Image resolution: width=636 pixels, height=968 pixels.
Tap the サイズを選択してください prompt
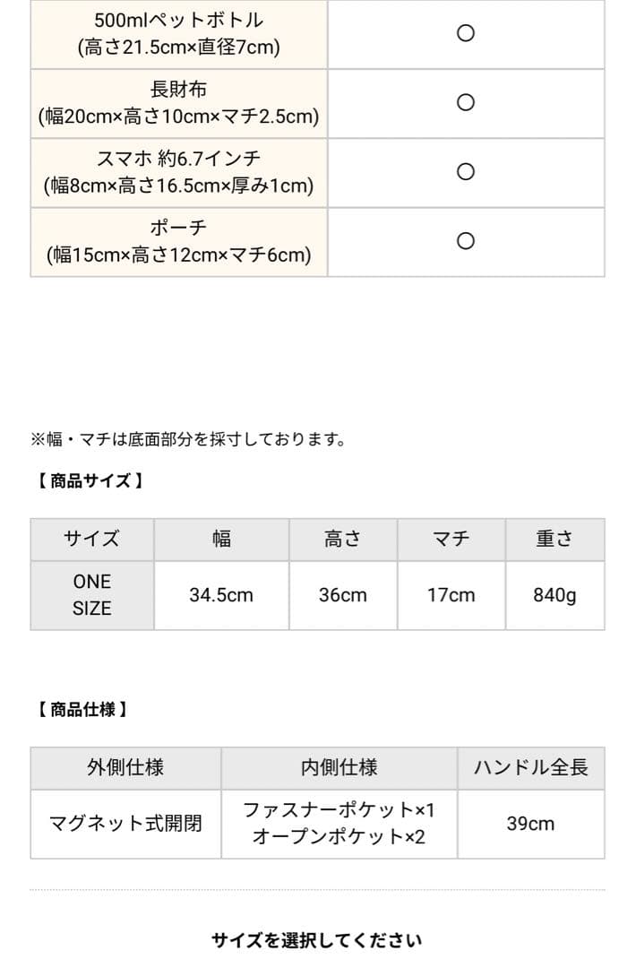317,940
